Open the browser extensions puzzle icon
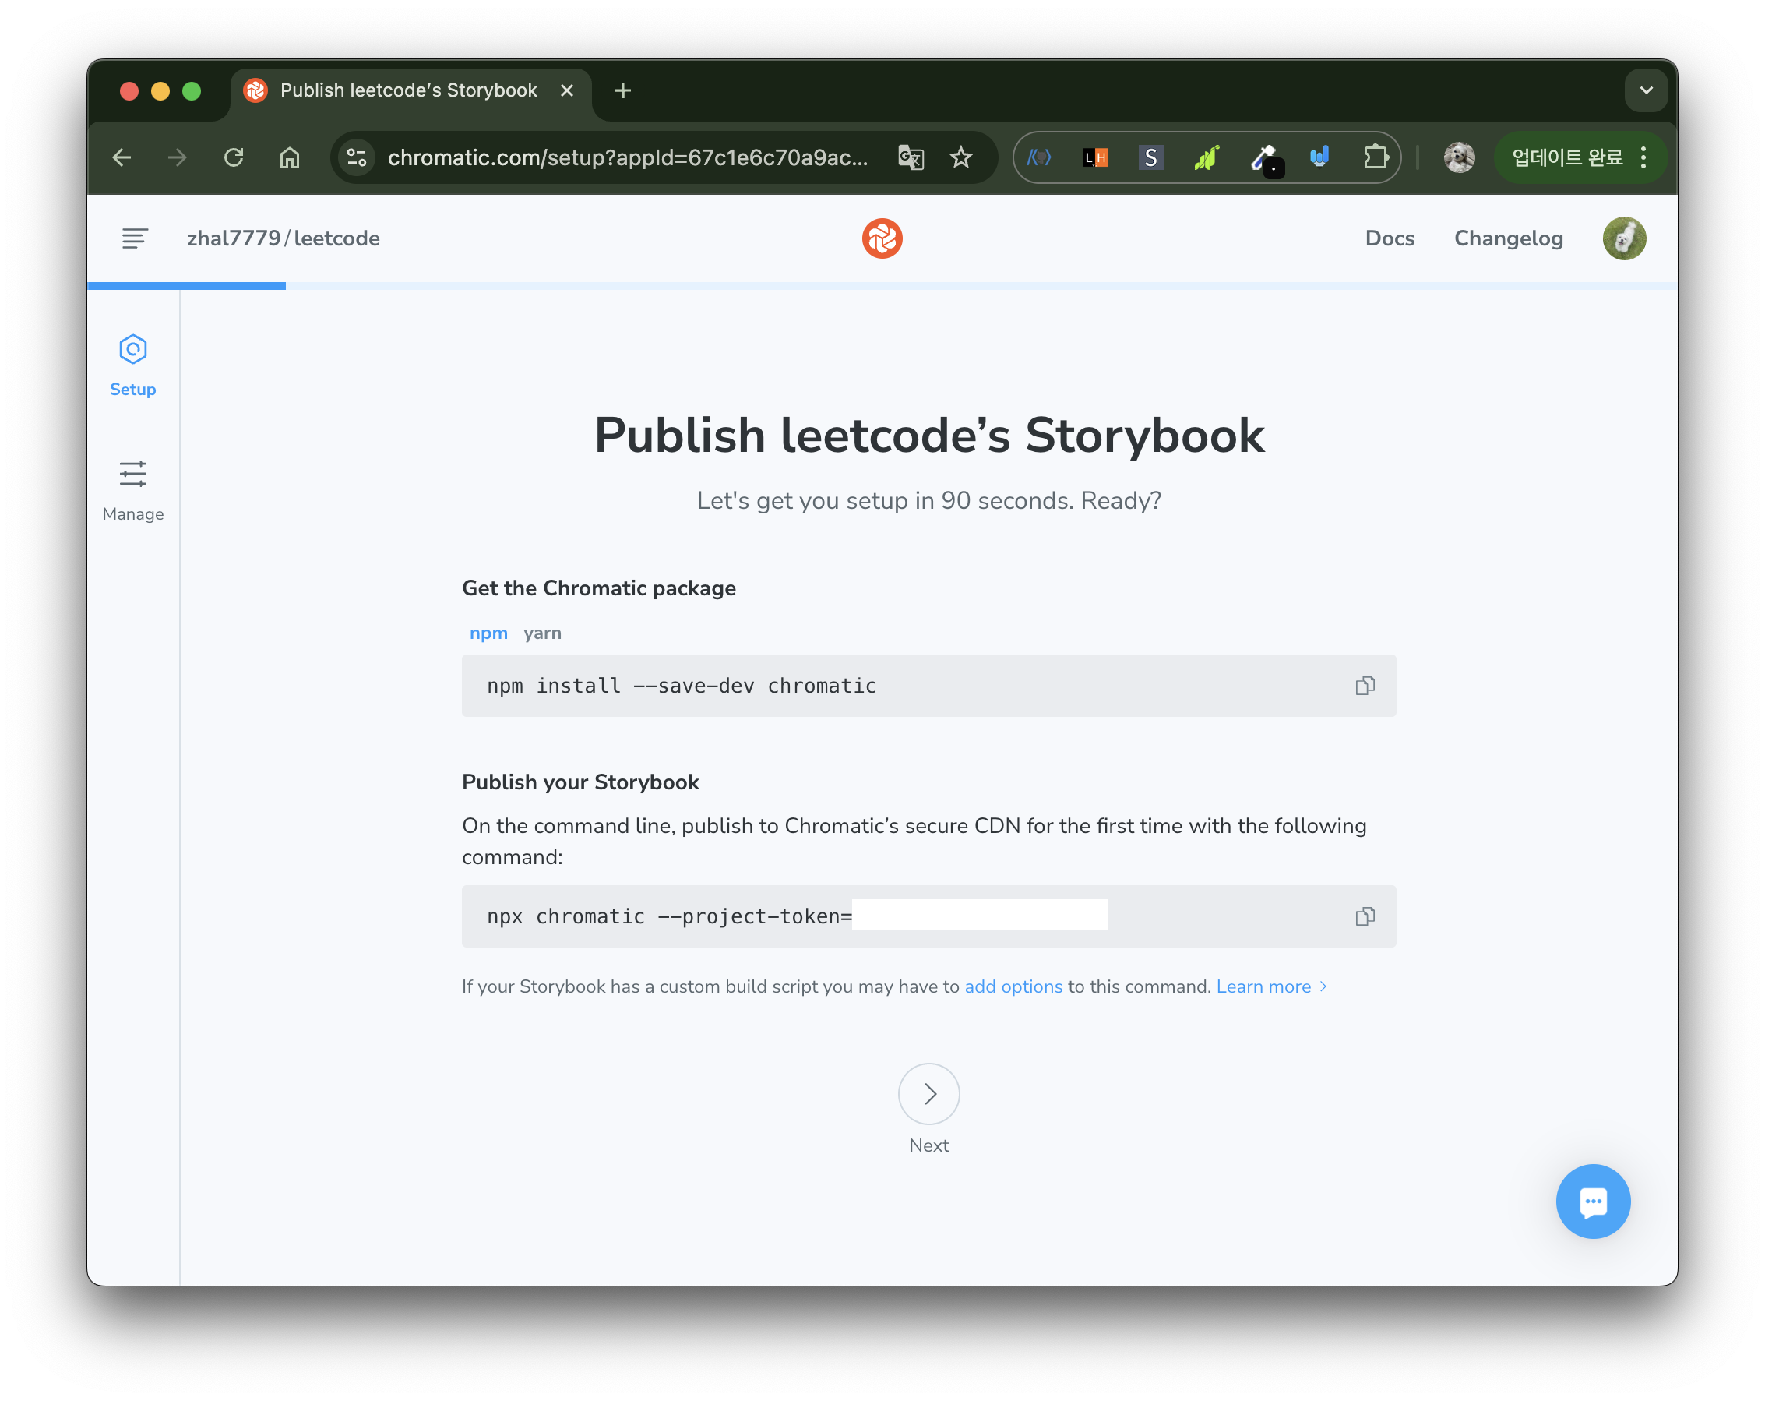The image size is (1765, 1401). pos(1375,157)
